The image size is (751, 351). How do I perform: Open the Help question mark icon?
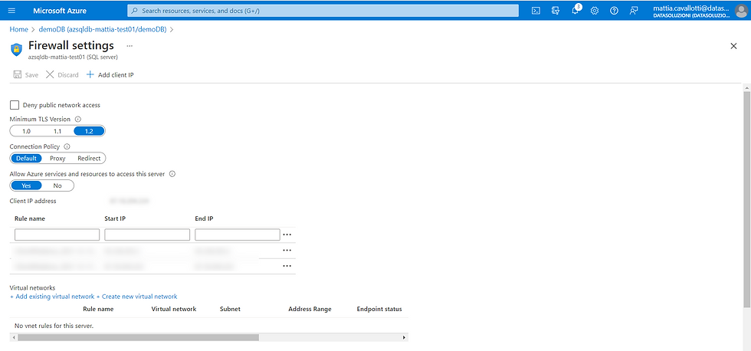(x=614, y=11)
